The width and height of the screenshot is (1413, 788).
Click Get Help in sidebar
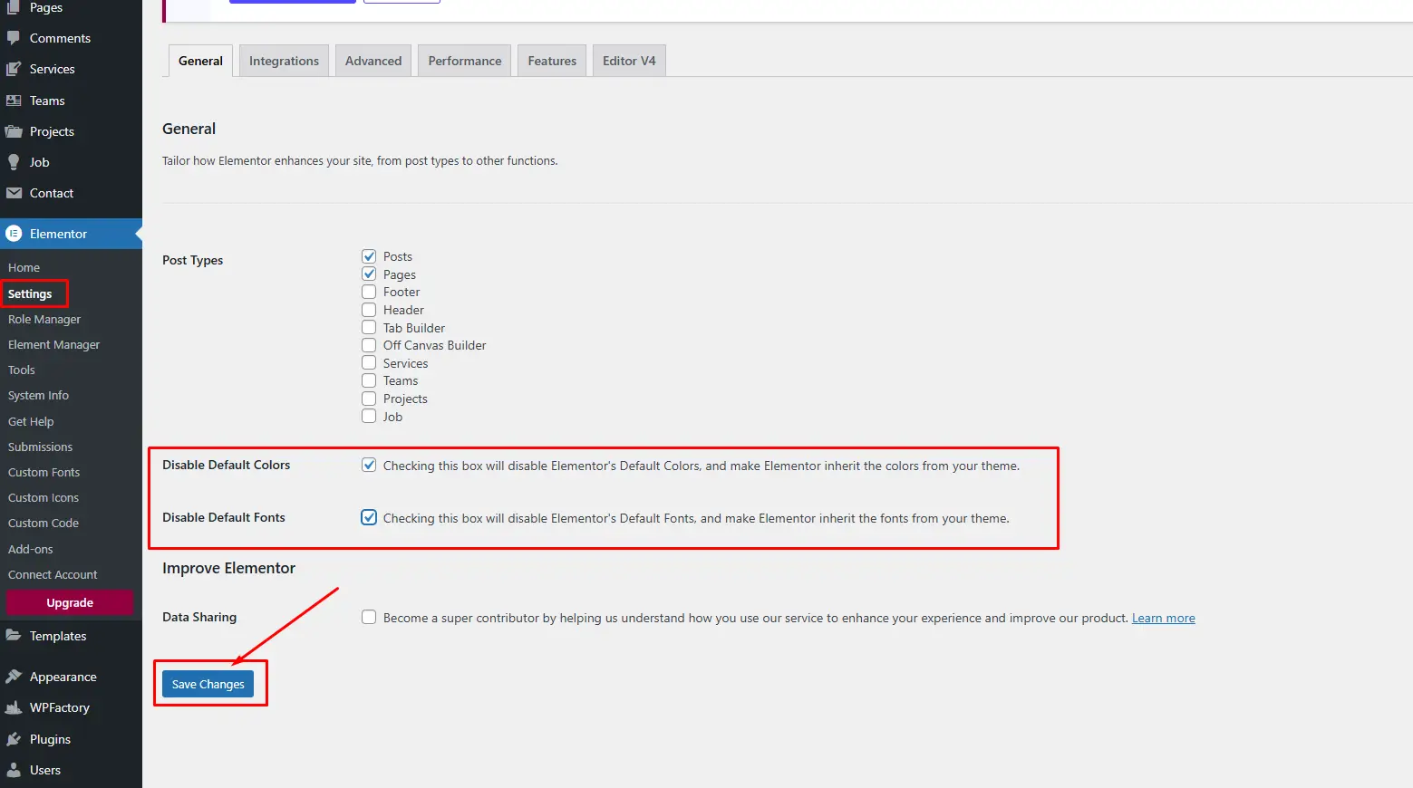pyautogui.click(x=31, y=421)
